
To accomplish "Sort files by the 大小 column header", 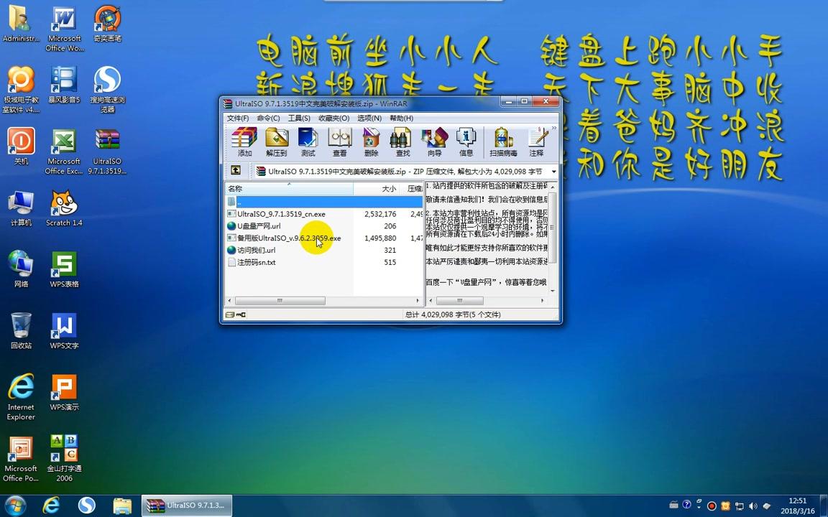I will (x=388, y=188).
